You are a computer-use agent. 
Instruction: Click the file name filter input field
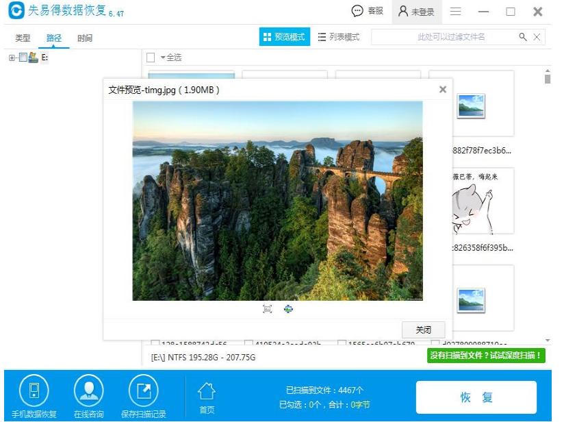coord(445,37)
